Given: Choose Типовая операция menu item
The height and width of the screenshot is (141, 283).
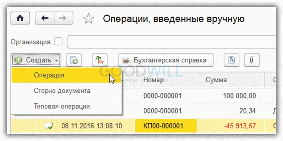Looking at the screenshot, I should [66, 106].
